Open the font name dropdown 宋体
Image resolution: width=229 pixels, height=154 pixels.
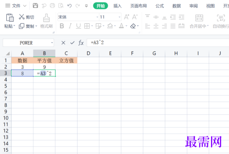(97, 17)
